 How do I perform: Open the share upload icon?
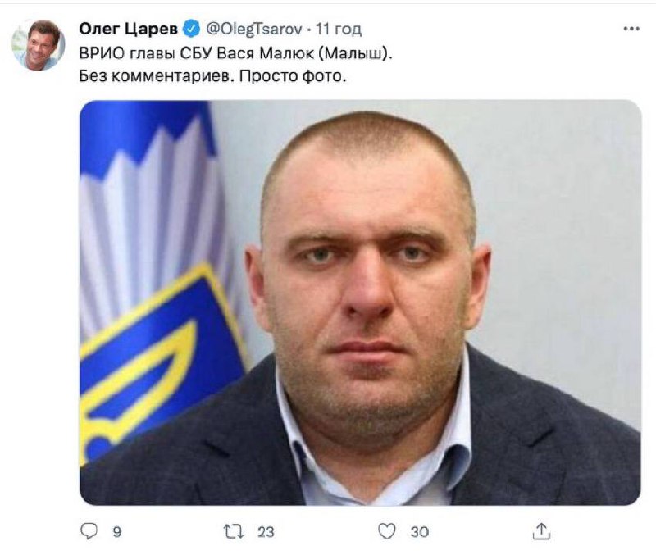tap(541, 530)
